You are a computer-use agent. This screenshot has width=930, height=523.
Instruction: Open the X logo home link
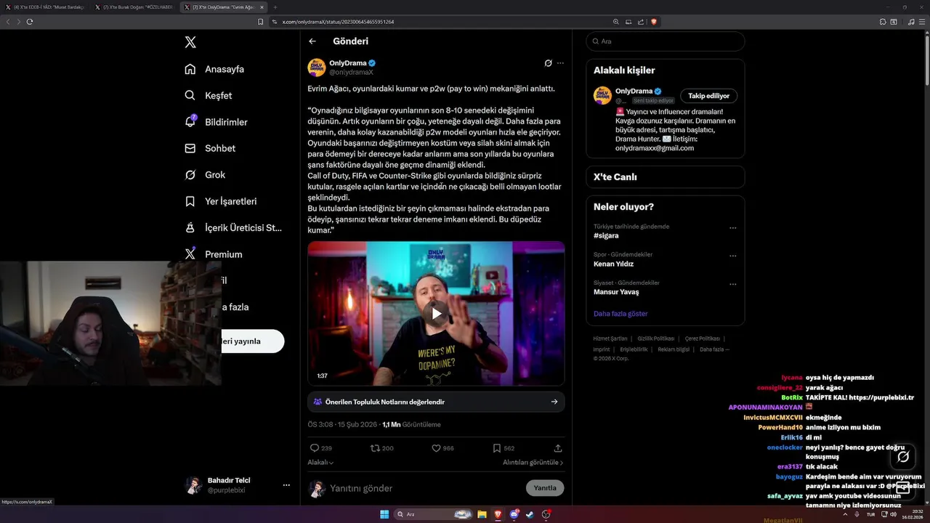[x=190, y=42]
